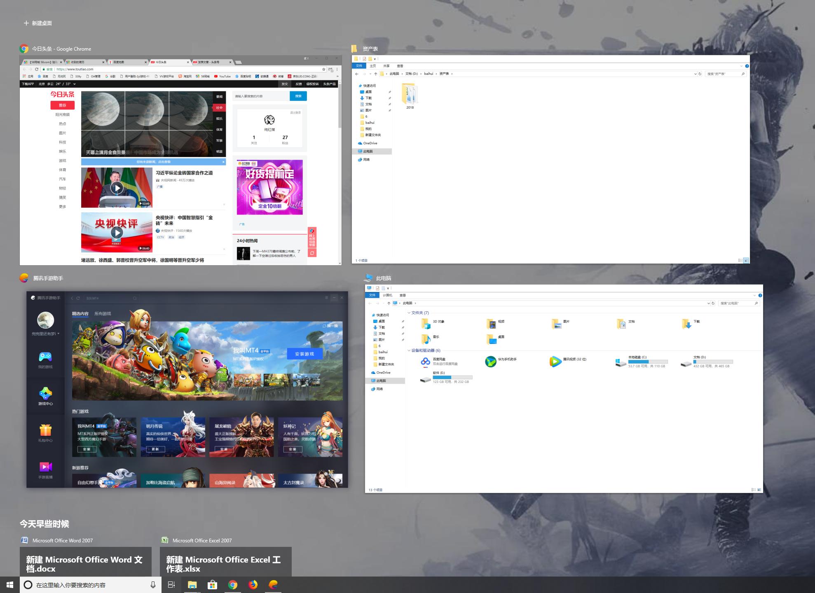This screenshot has height=593, width=815.
Task: Click 安装游戏 button for 我叫MT4
Action: [x=305, y=354]
